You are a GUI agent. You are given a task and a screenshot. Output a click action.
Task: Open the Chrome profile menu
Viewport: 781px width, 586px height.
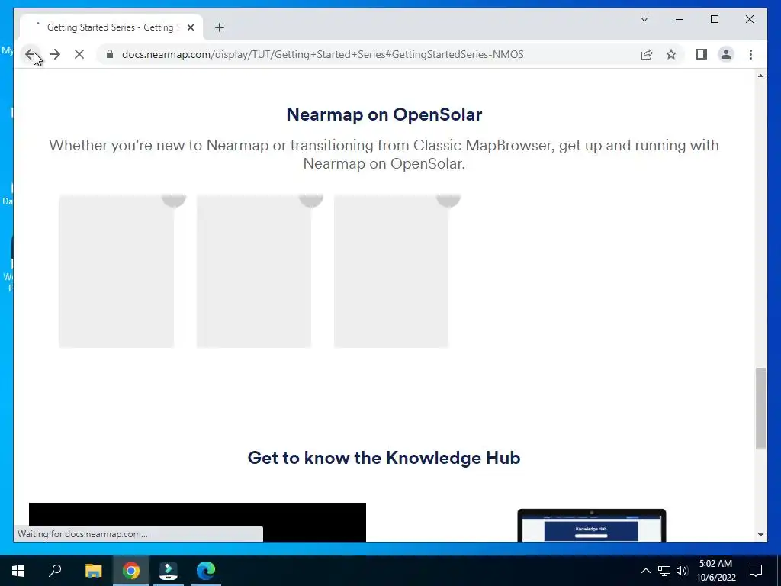tap(726, 54)
